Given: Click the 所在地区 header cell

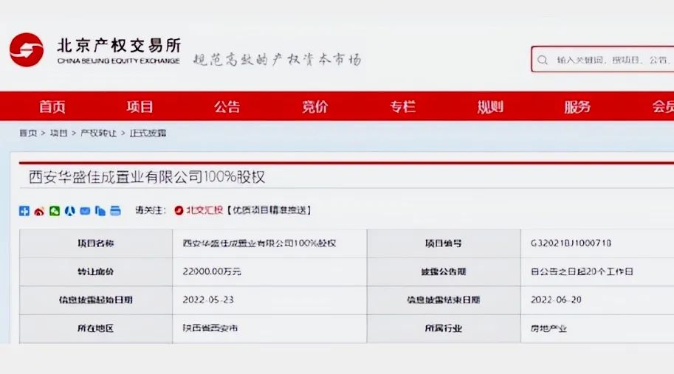Looking at the screenshot, I should pyautogui.click(x=96, y=328).
